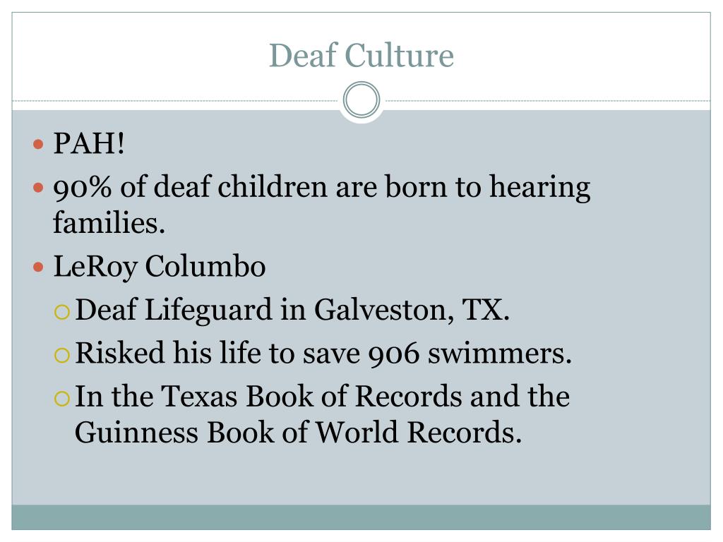
Task: Click the orange bullet beside LeRoy Columbo
Action: 38,267
